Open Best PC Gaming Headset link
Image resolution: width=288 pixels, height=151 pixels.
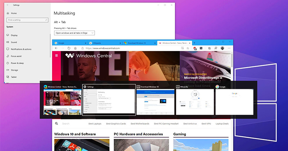click(x=166, y=124)
